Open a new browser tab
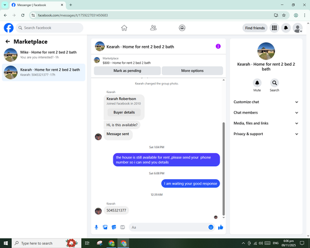 [x=71, y=5]
